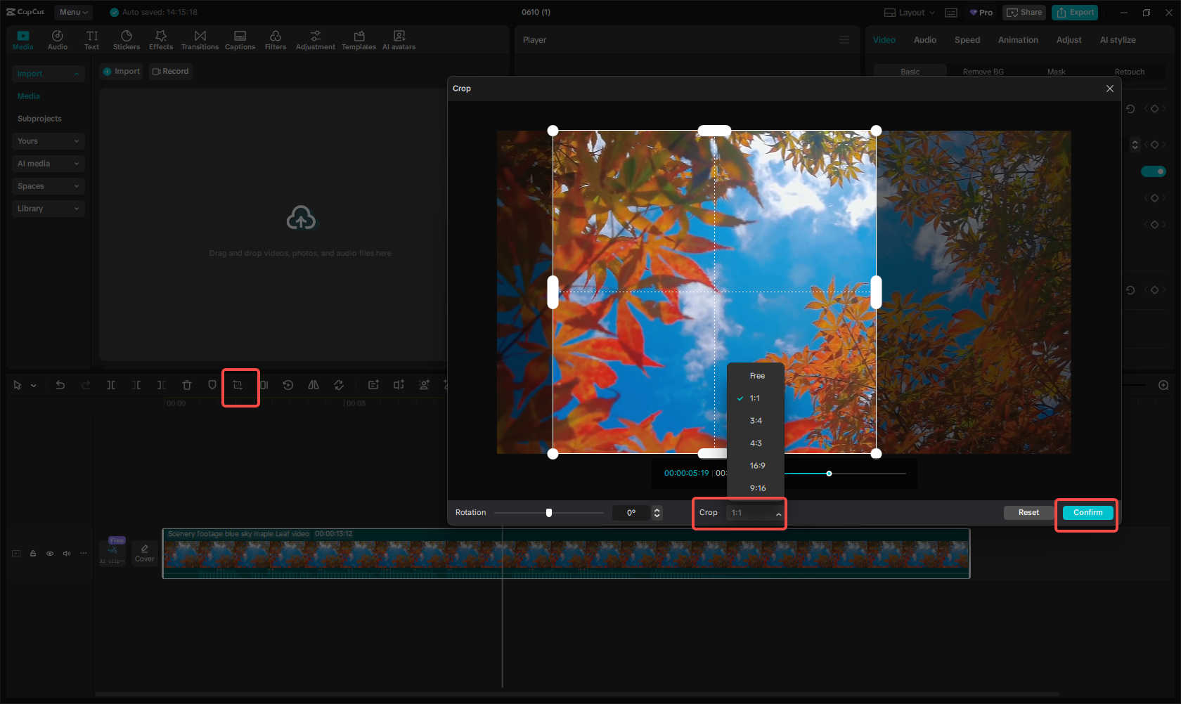
Task: Click the Reset button in the Crop dialog
Action: (x=1028, y=513)
